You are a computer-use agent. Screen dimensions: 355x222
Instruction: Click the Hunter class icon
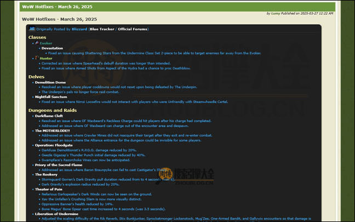tap(37, 58)
